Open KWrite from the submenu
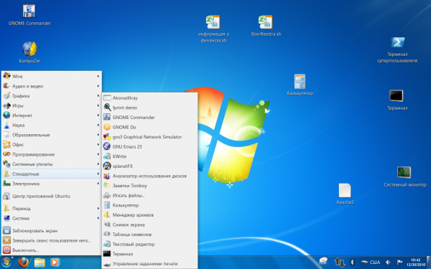The width and height of the screenshot is (431, 269). click(150, 156)
